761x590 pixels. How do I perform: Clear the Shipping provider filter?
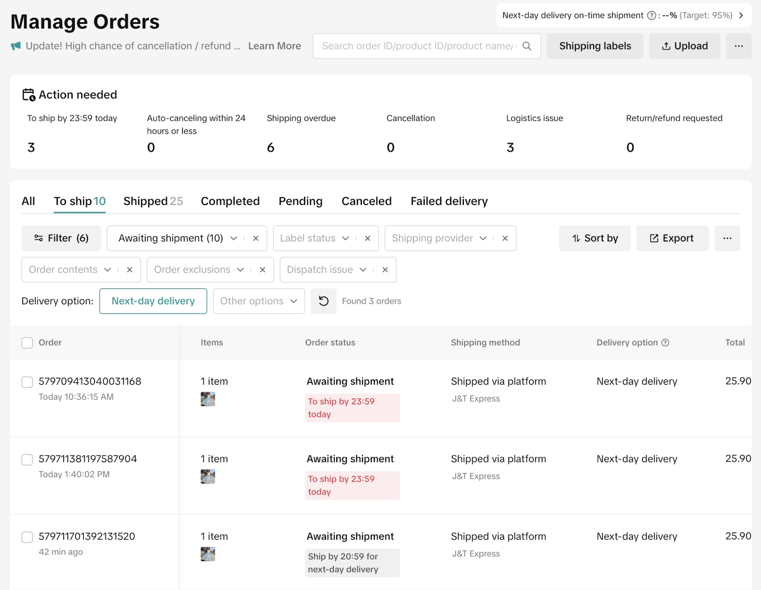point(505,238)
